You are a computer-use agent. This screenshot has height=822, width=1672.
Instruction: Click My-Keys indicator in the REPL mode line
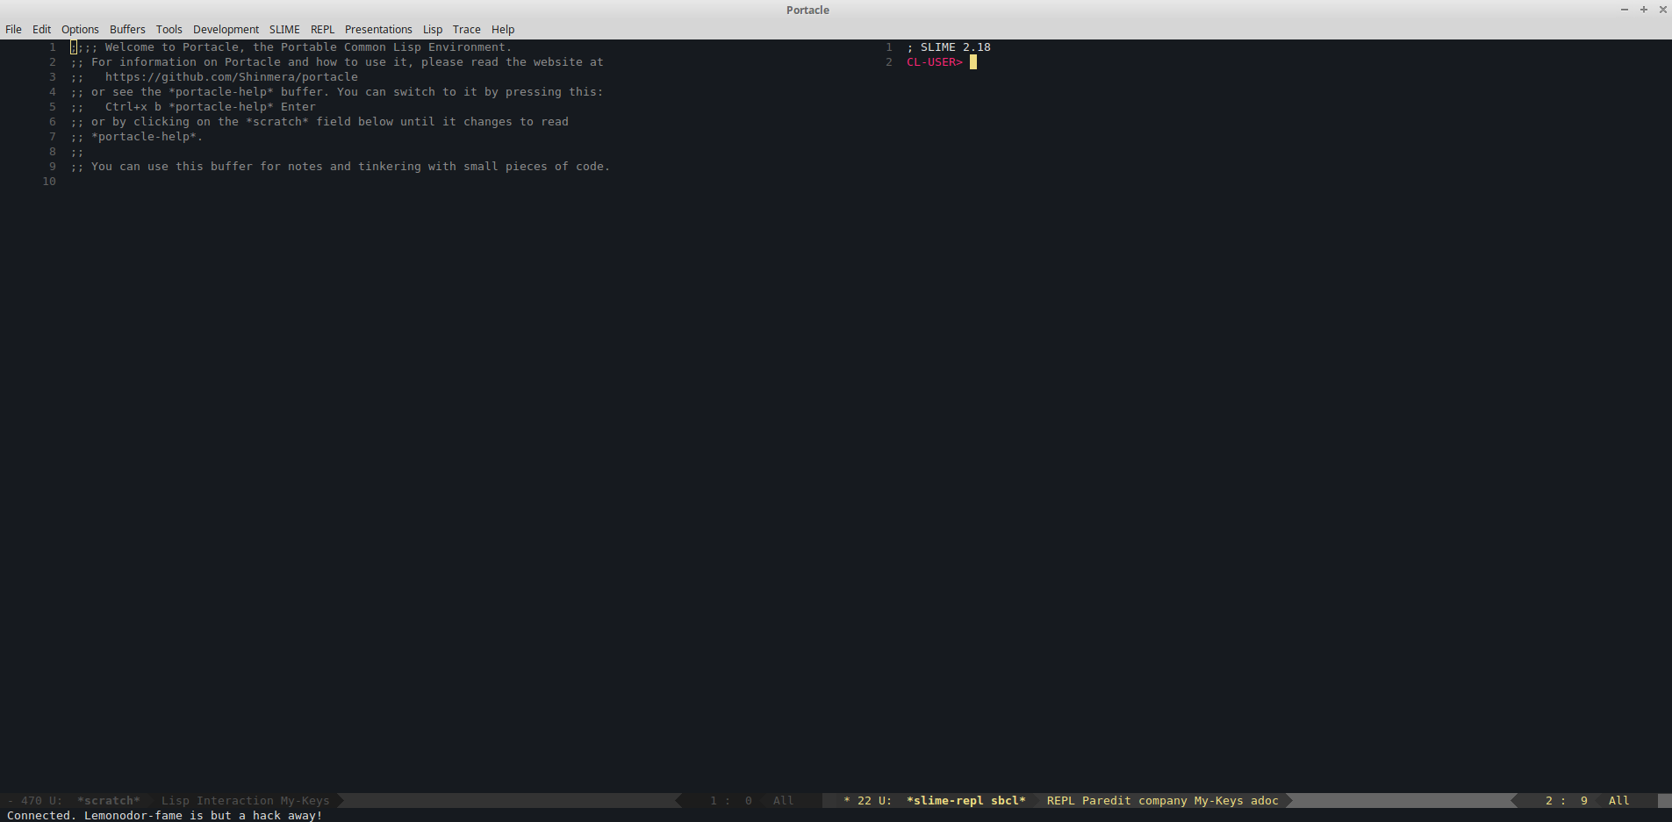(1219, 800)
